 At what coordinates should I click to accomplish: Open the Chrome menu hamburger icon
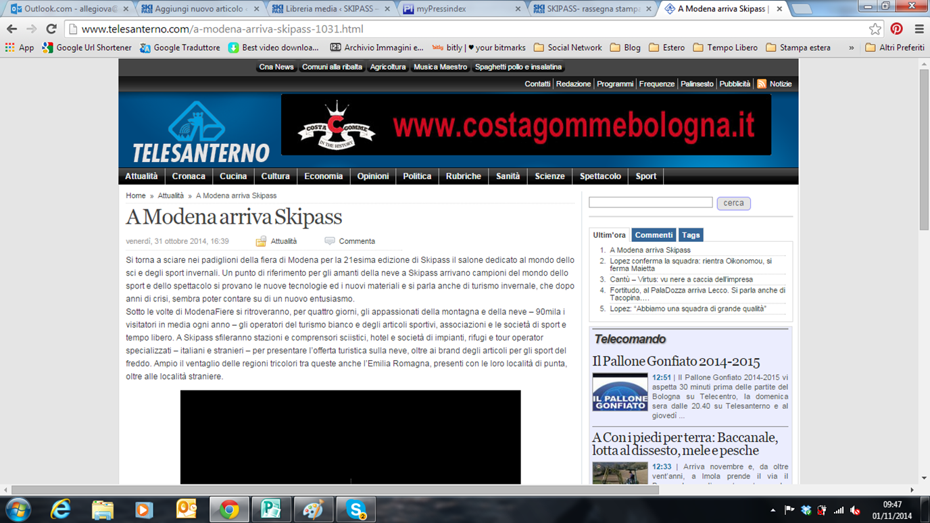pyautogui.click(x=919, y=29)
